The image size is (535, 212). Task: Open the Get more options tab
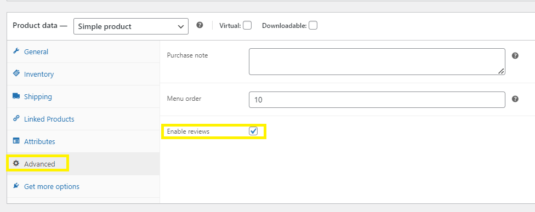(x=83, y=186)
